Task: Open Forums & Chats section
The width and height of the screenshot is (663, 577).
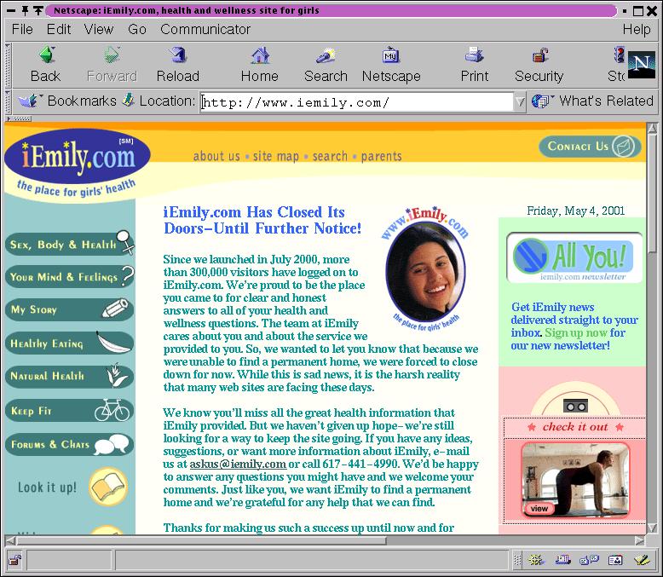Action: [70, 444]
